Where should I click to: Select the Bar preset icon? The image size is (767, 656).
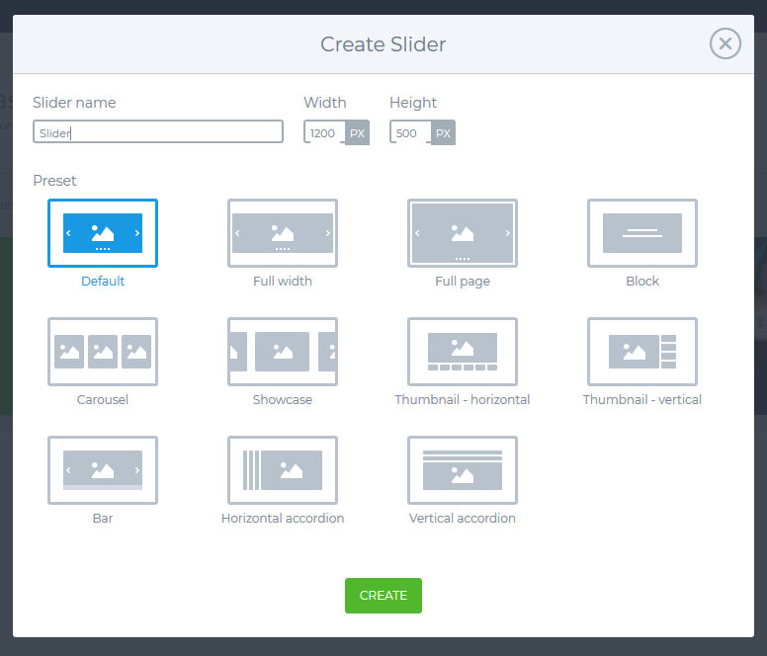103,470
